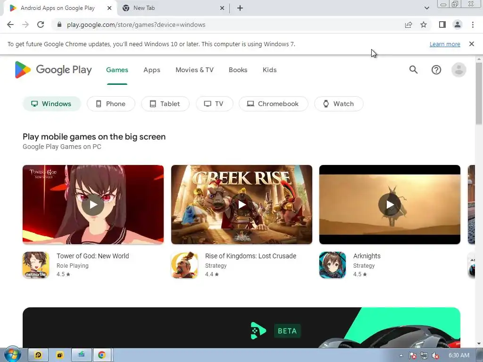Viewport: 483px width, 362px height.
Task: Open the Help center question mark icon
Action: [436, 70]
